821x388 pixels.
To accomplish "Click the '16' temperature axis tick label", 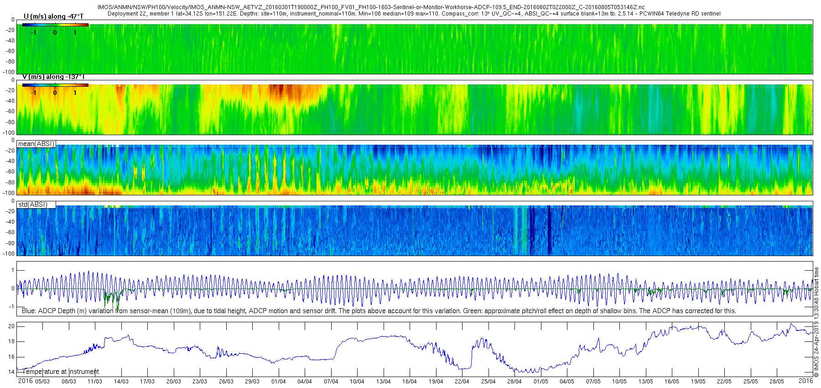I will pyautogui.click(x=11, y=357).
